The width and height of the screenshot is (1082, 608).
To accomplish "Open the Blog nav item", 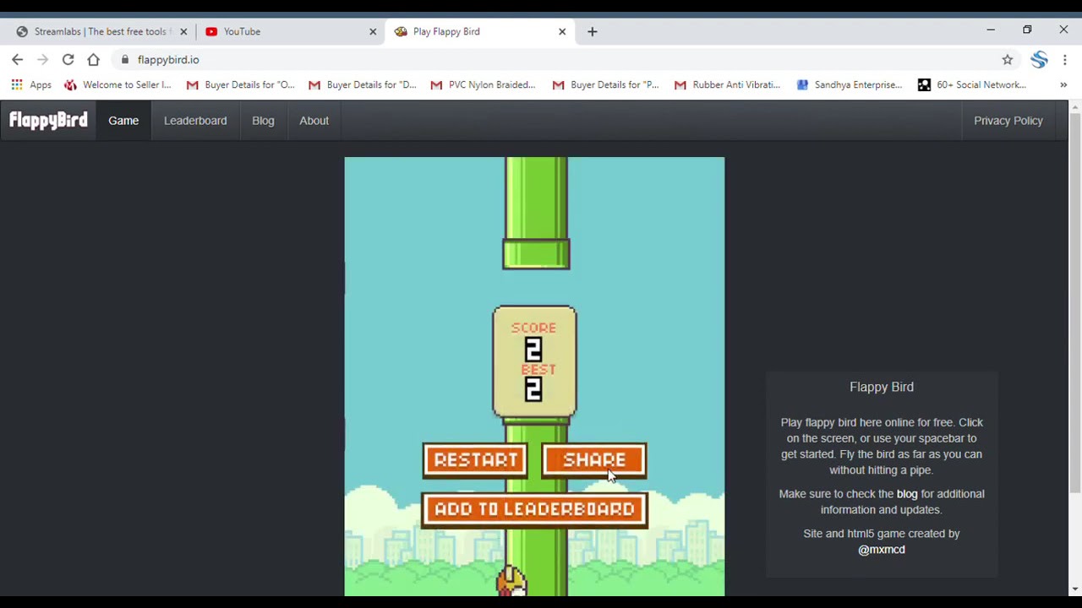I will point(263,121).
